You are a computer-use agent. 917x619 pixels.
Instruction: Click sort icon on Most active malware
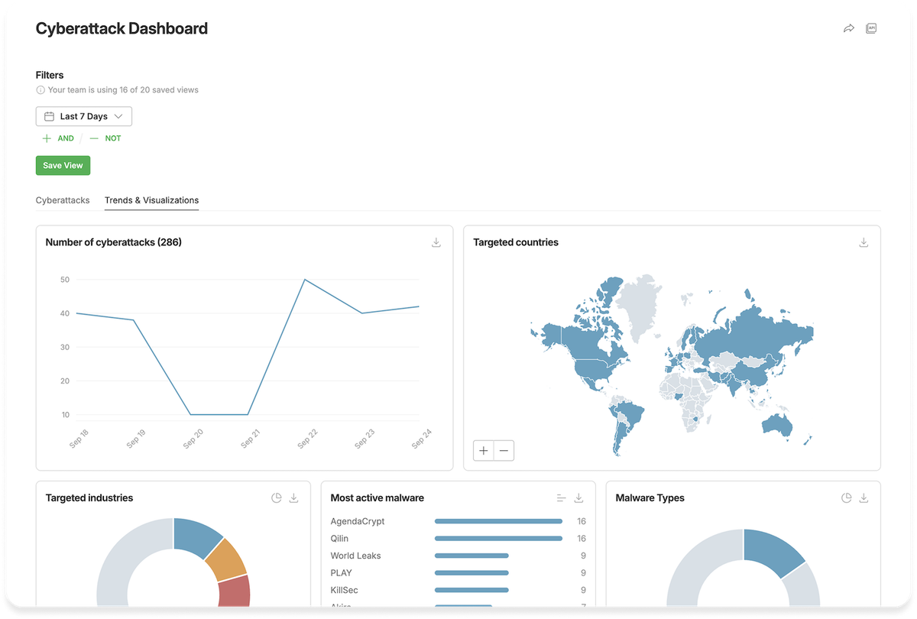coord(562,497)
